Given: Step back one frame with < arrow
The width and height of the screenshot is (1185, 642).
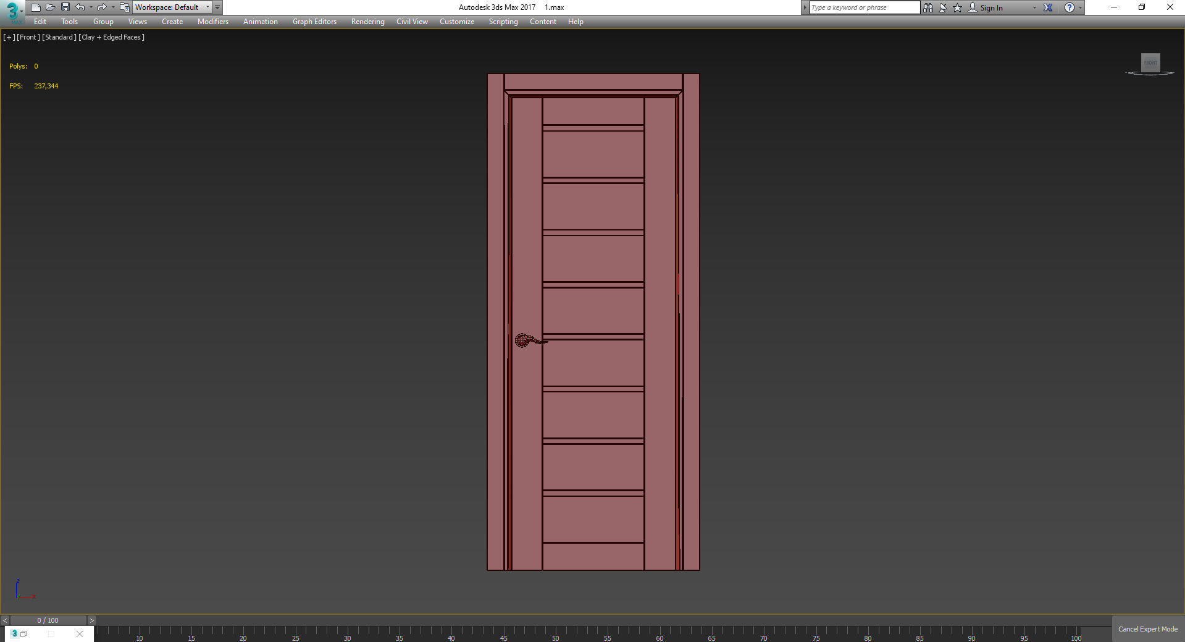Looking at the screenshot, I should (x=5, y=620).
